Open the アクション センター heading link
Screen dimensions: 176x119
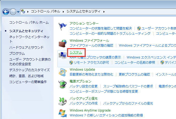84,24
